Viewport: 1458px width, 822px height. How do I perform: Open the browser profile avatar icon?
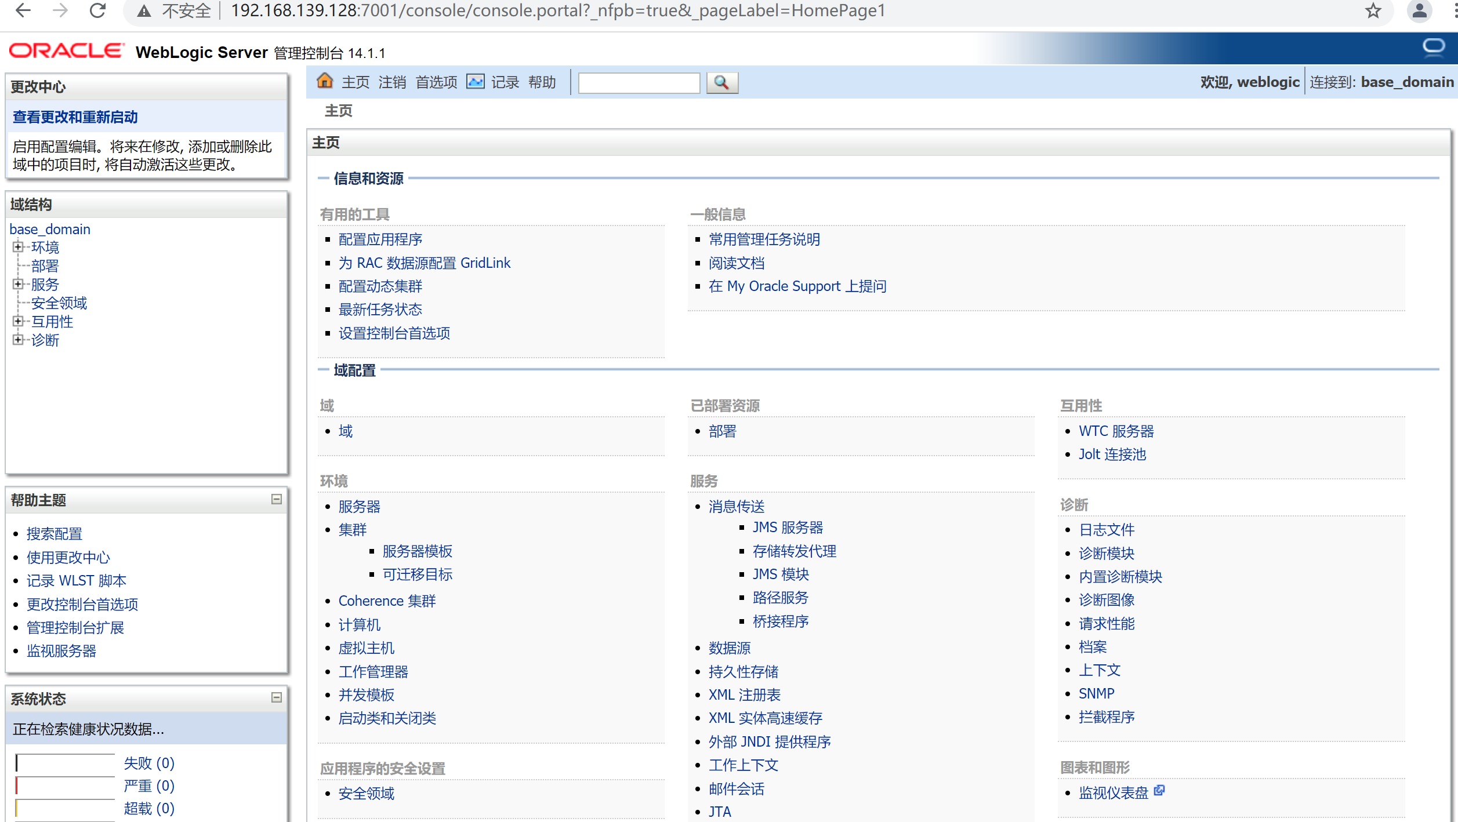pyautogui.click(x=1419, y=10)
